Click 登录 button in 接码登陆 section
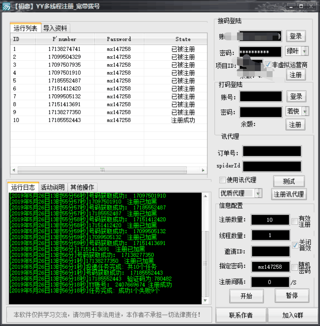The image size is (320, 326). [x=296, y=36]
